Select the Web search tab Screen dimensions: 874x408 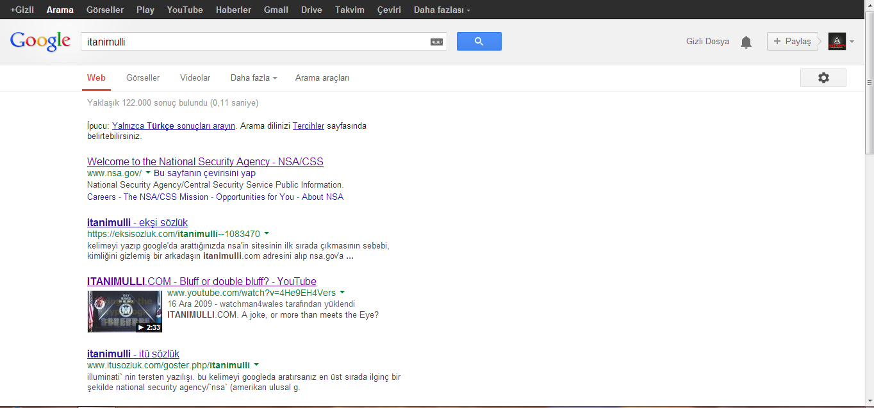[x=96, y=78]
